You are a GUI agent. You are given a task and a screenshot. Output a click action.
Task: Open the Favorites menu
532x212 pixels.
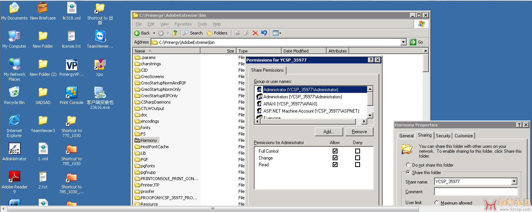[x=183, y=24]
